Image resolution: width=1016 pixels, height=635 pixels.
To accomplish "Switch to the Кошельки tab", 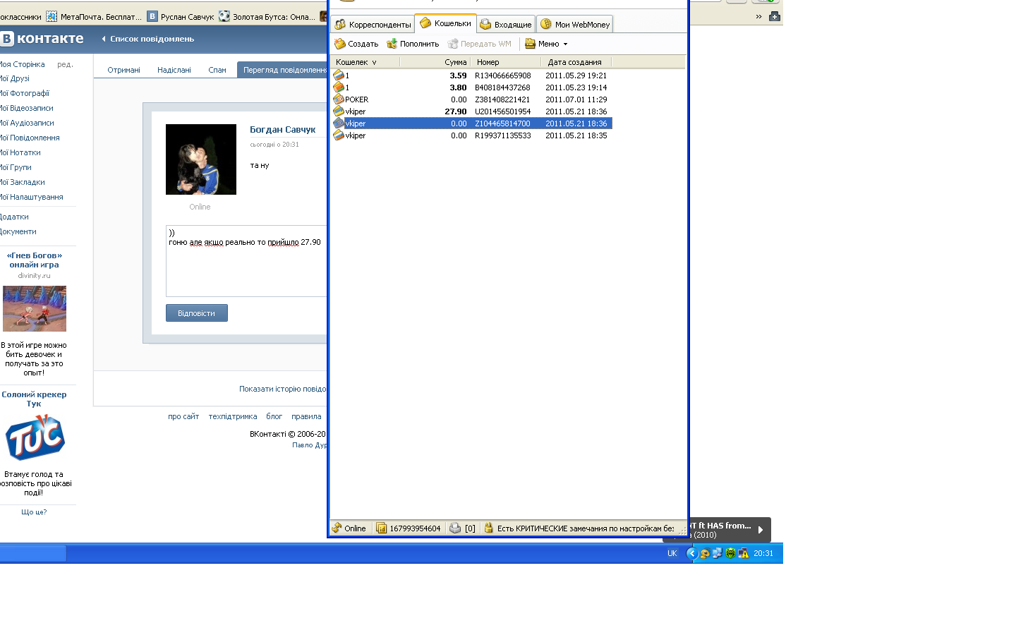I will (x=446, y=23).
